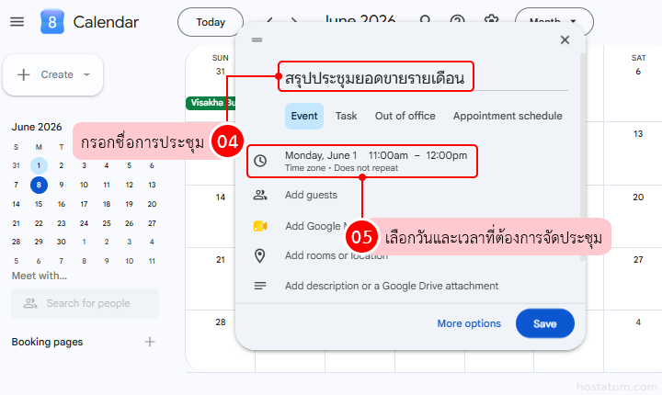
Task: Switch to the Appointment schedule tab
Action: tap(508, 116)
